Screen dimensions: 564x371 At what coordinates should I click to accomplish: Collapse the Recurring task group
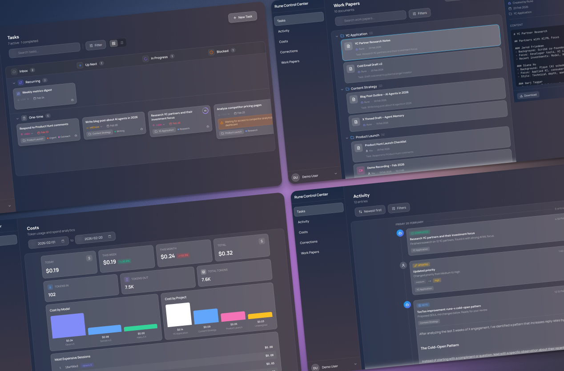click(14, 82)
